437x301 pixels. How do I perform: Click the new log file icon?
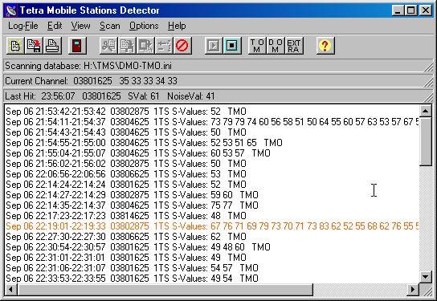(15, 46)
